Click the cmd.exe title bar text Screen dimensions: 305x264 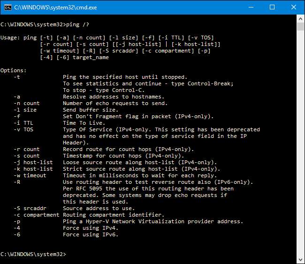tap(42, 8)
